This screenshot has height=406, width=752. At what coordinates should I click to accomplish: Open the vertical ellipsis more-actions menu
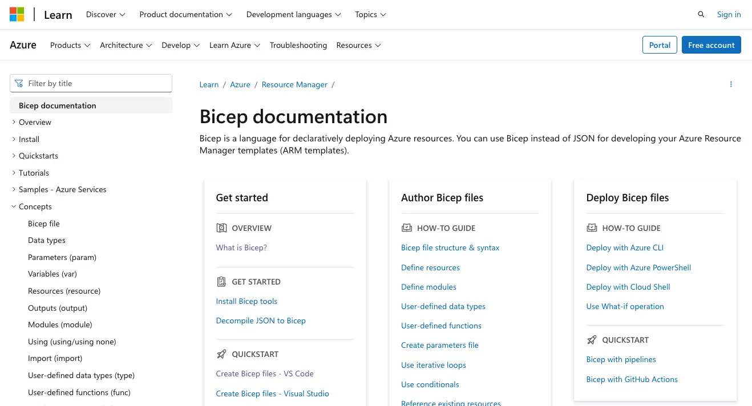click(x=731, y=84)
